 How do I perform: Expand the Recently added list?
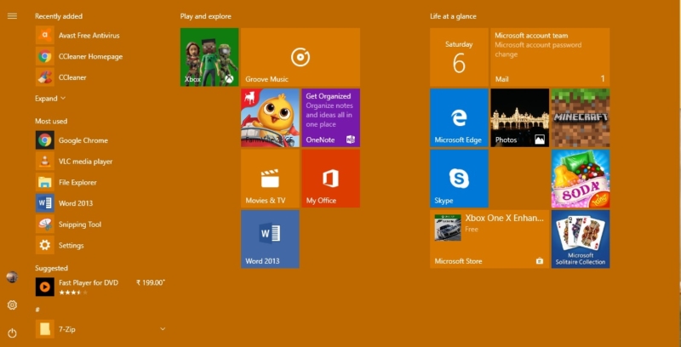(49, 99)
